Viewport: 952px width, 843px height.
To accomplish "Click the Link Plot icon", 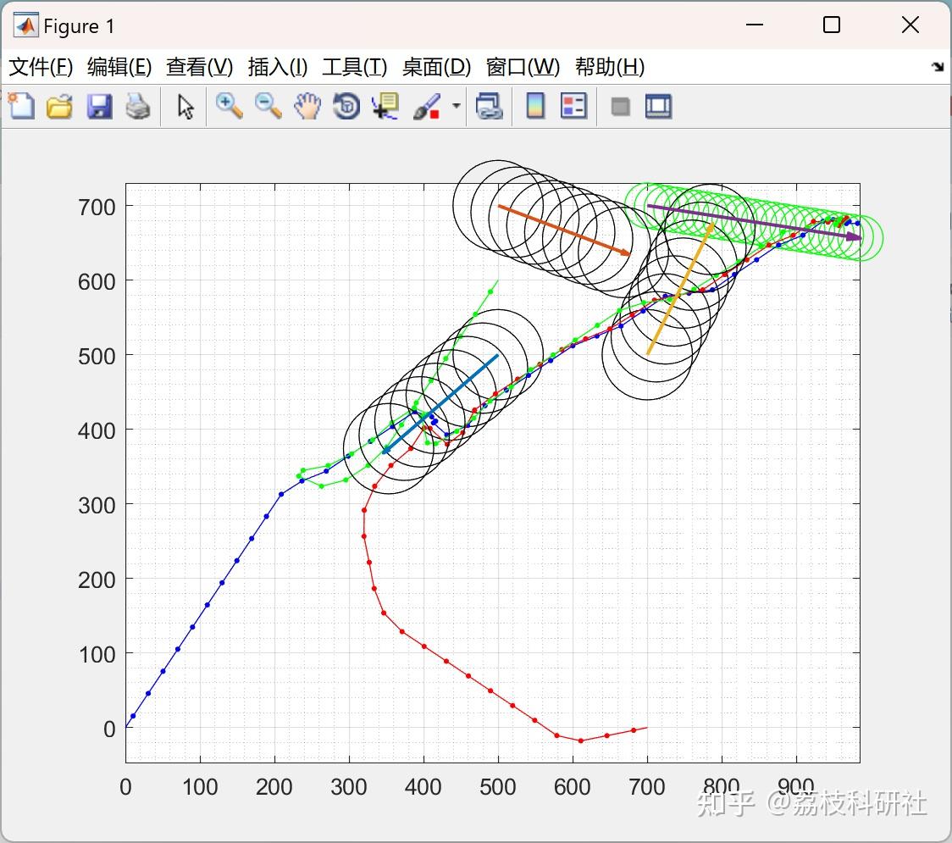I will (x=489, y=107).
